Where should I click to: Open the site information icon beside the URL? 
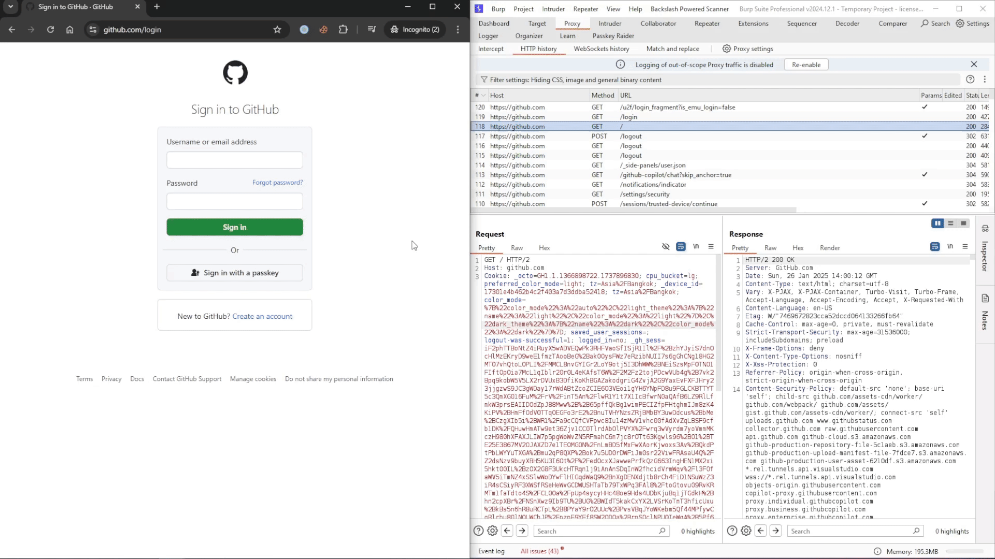[93, 30]
